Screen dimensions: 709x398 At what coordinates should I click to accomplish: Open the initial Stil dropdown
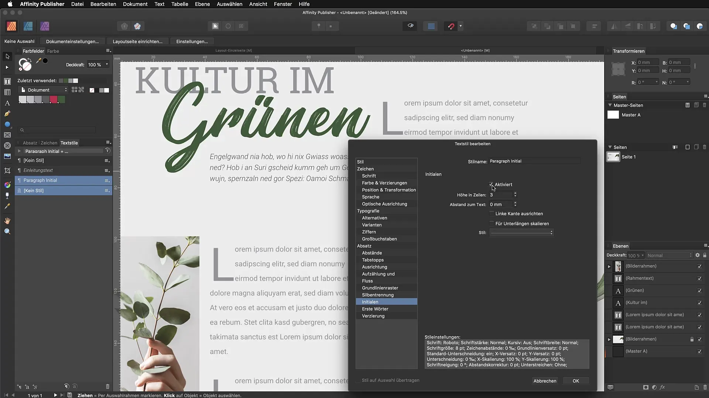click(x=521, y=233)
